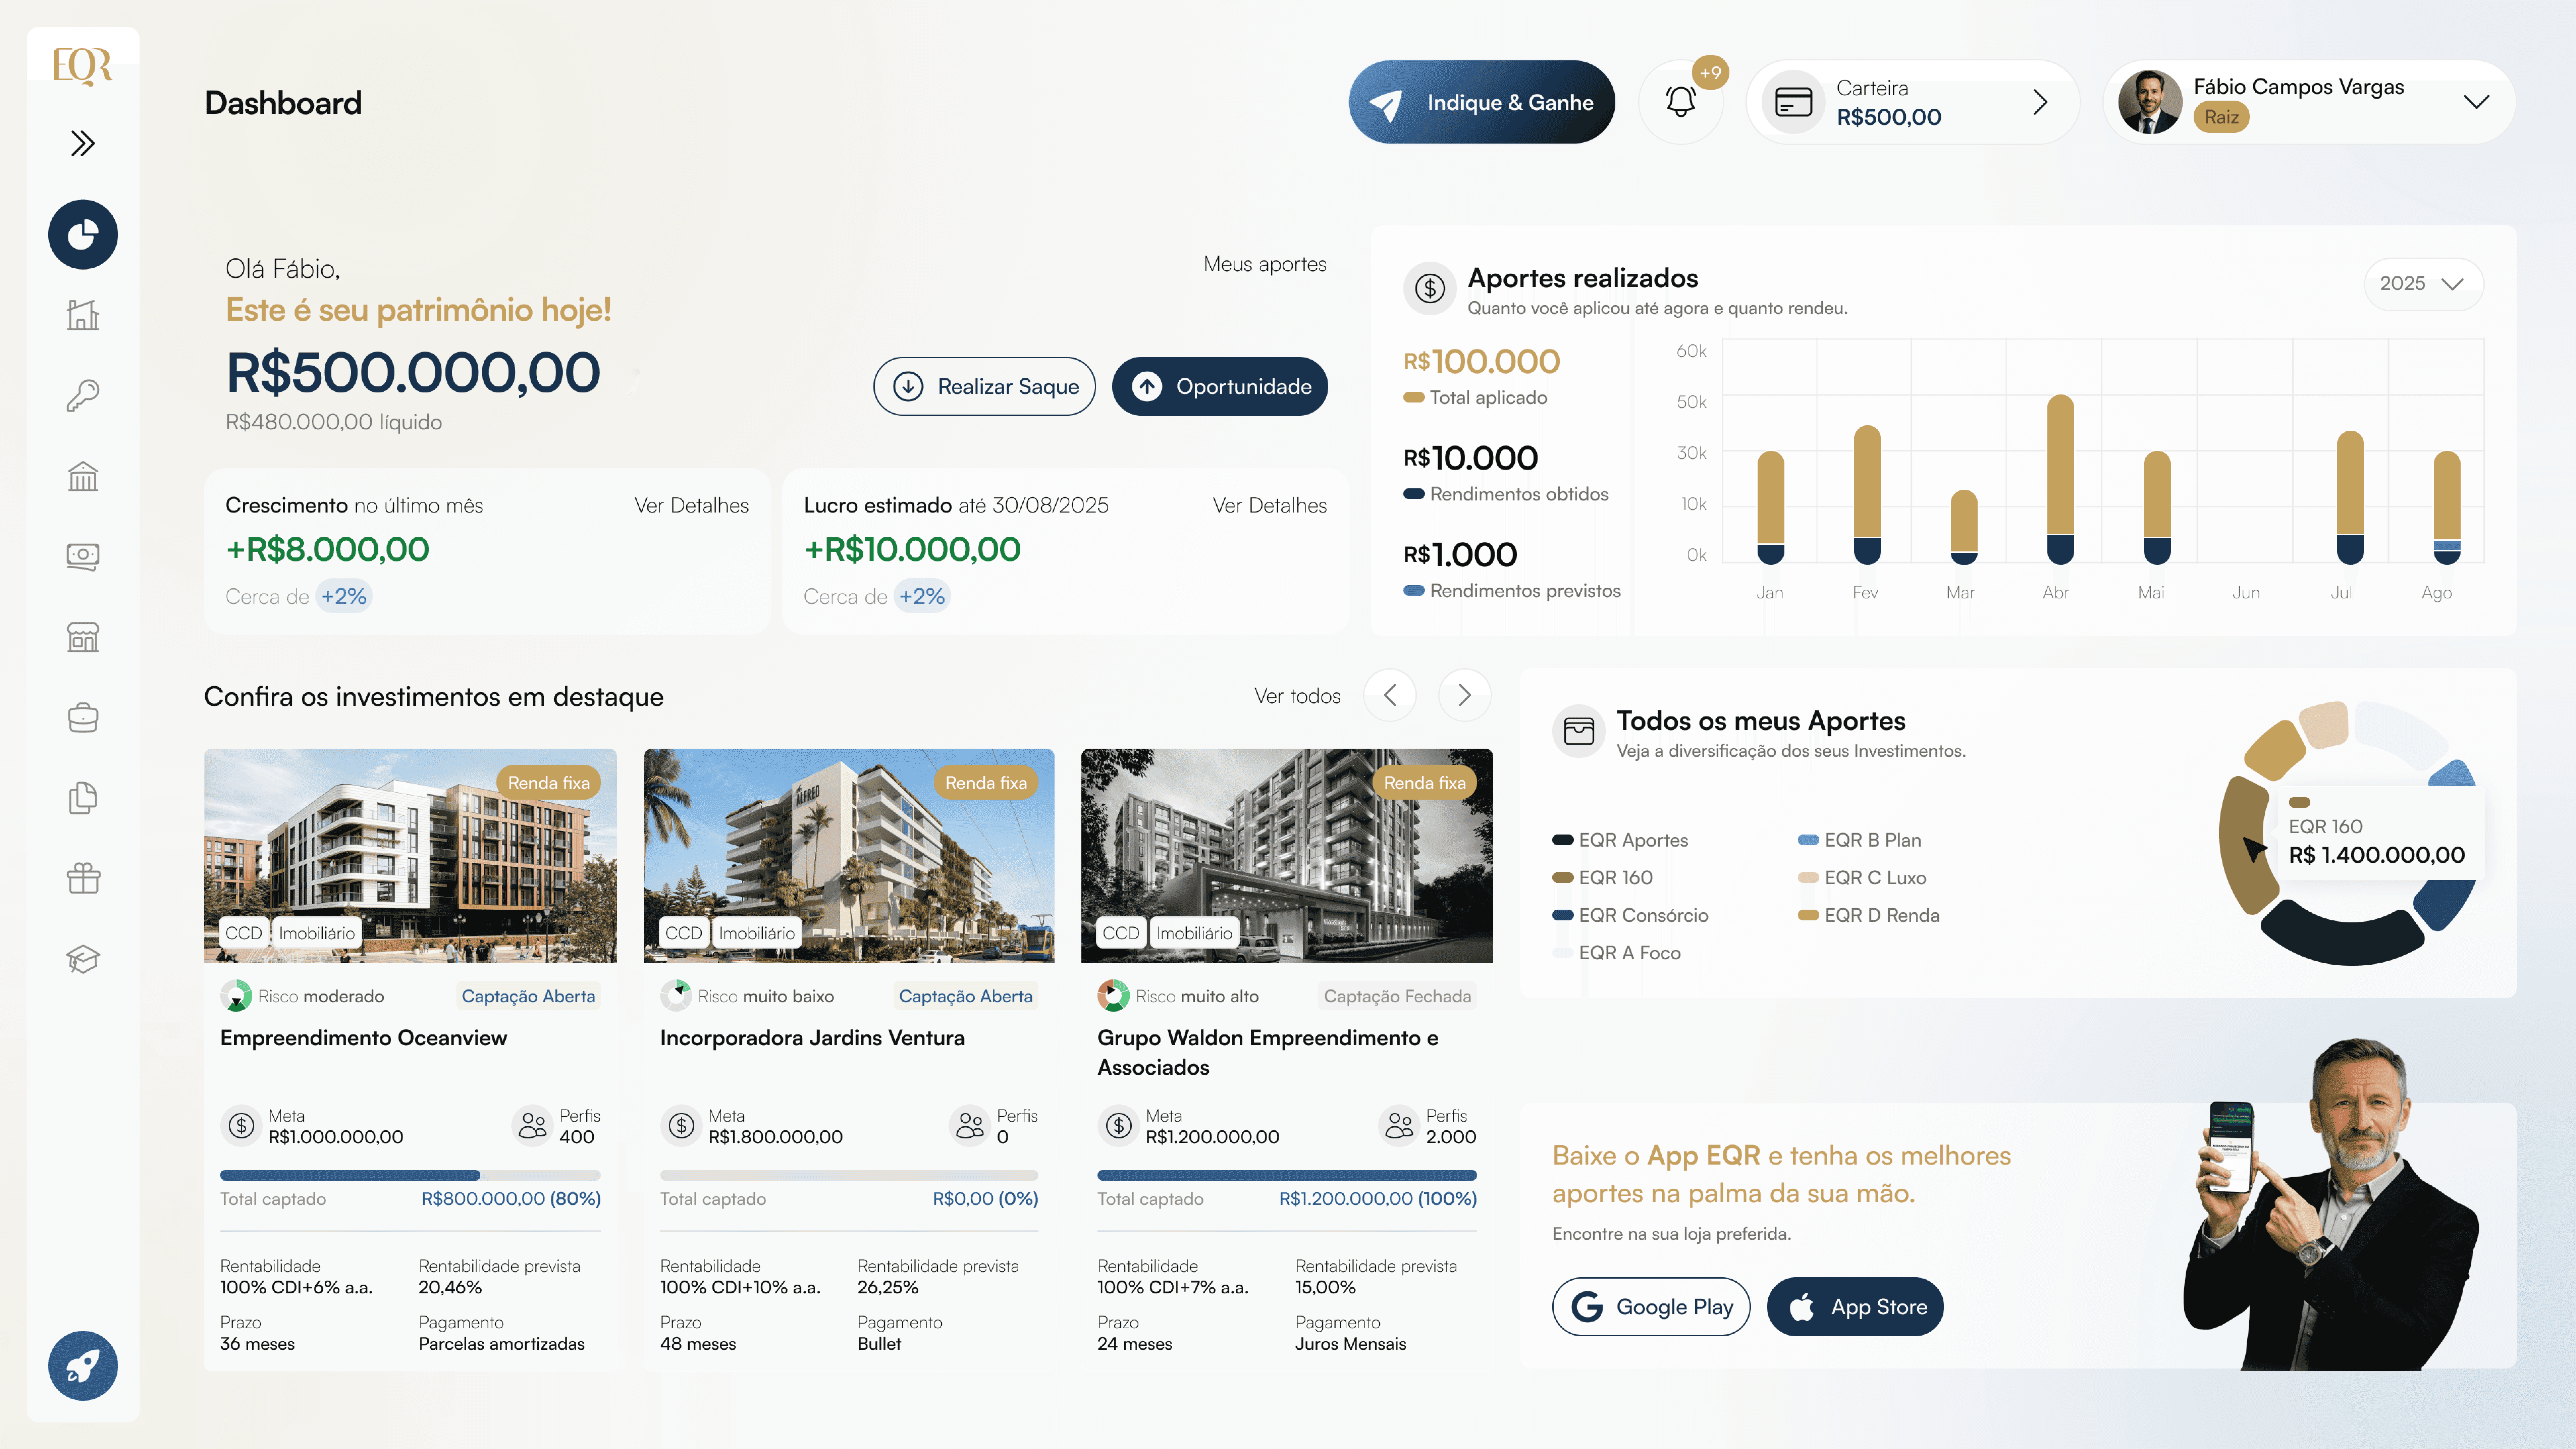
Task: Open the gift box sidebar icon
Action: pos(83,878)
